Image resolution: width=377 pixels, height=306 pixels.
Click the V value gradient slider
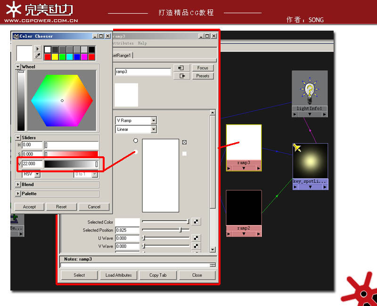(71, 164)
